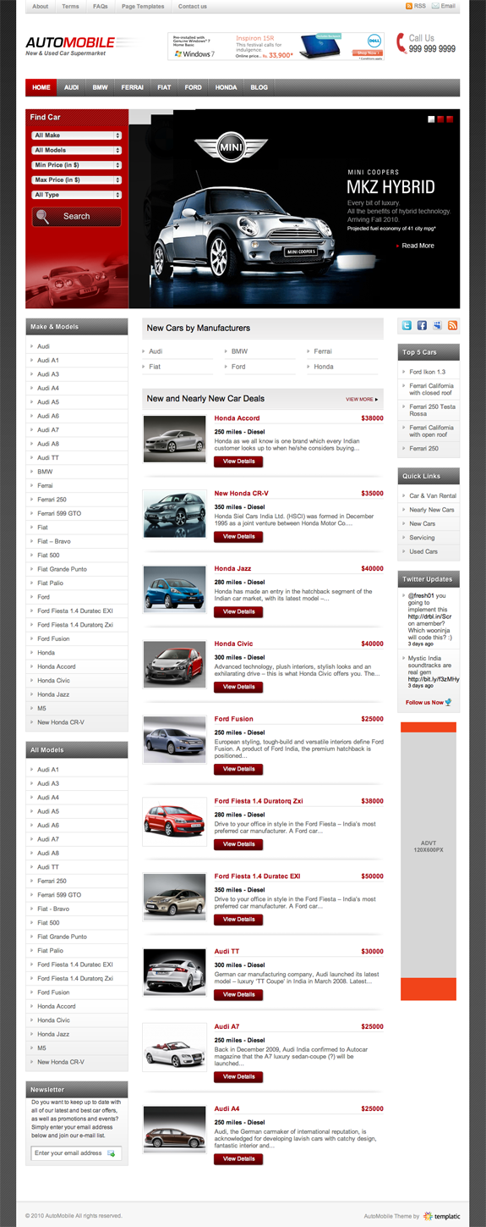Screen dimensions: 486x1227
Task: Click the Search button in Find Car
Action: pyautogui.click(x=77, y=217)
